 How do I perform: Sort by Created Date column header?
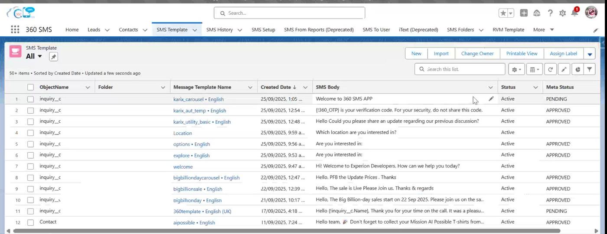[x=278, y=87]
